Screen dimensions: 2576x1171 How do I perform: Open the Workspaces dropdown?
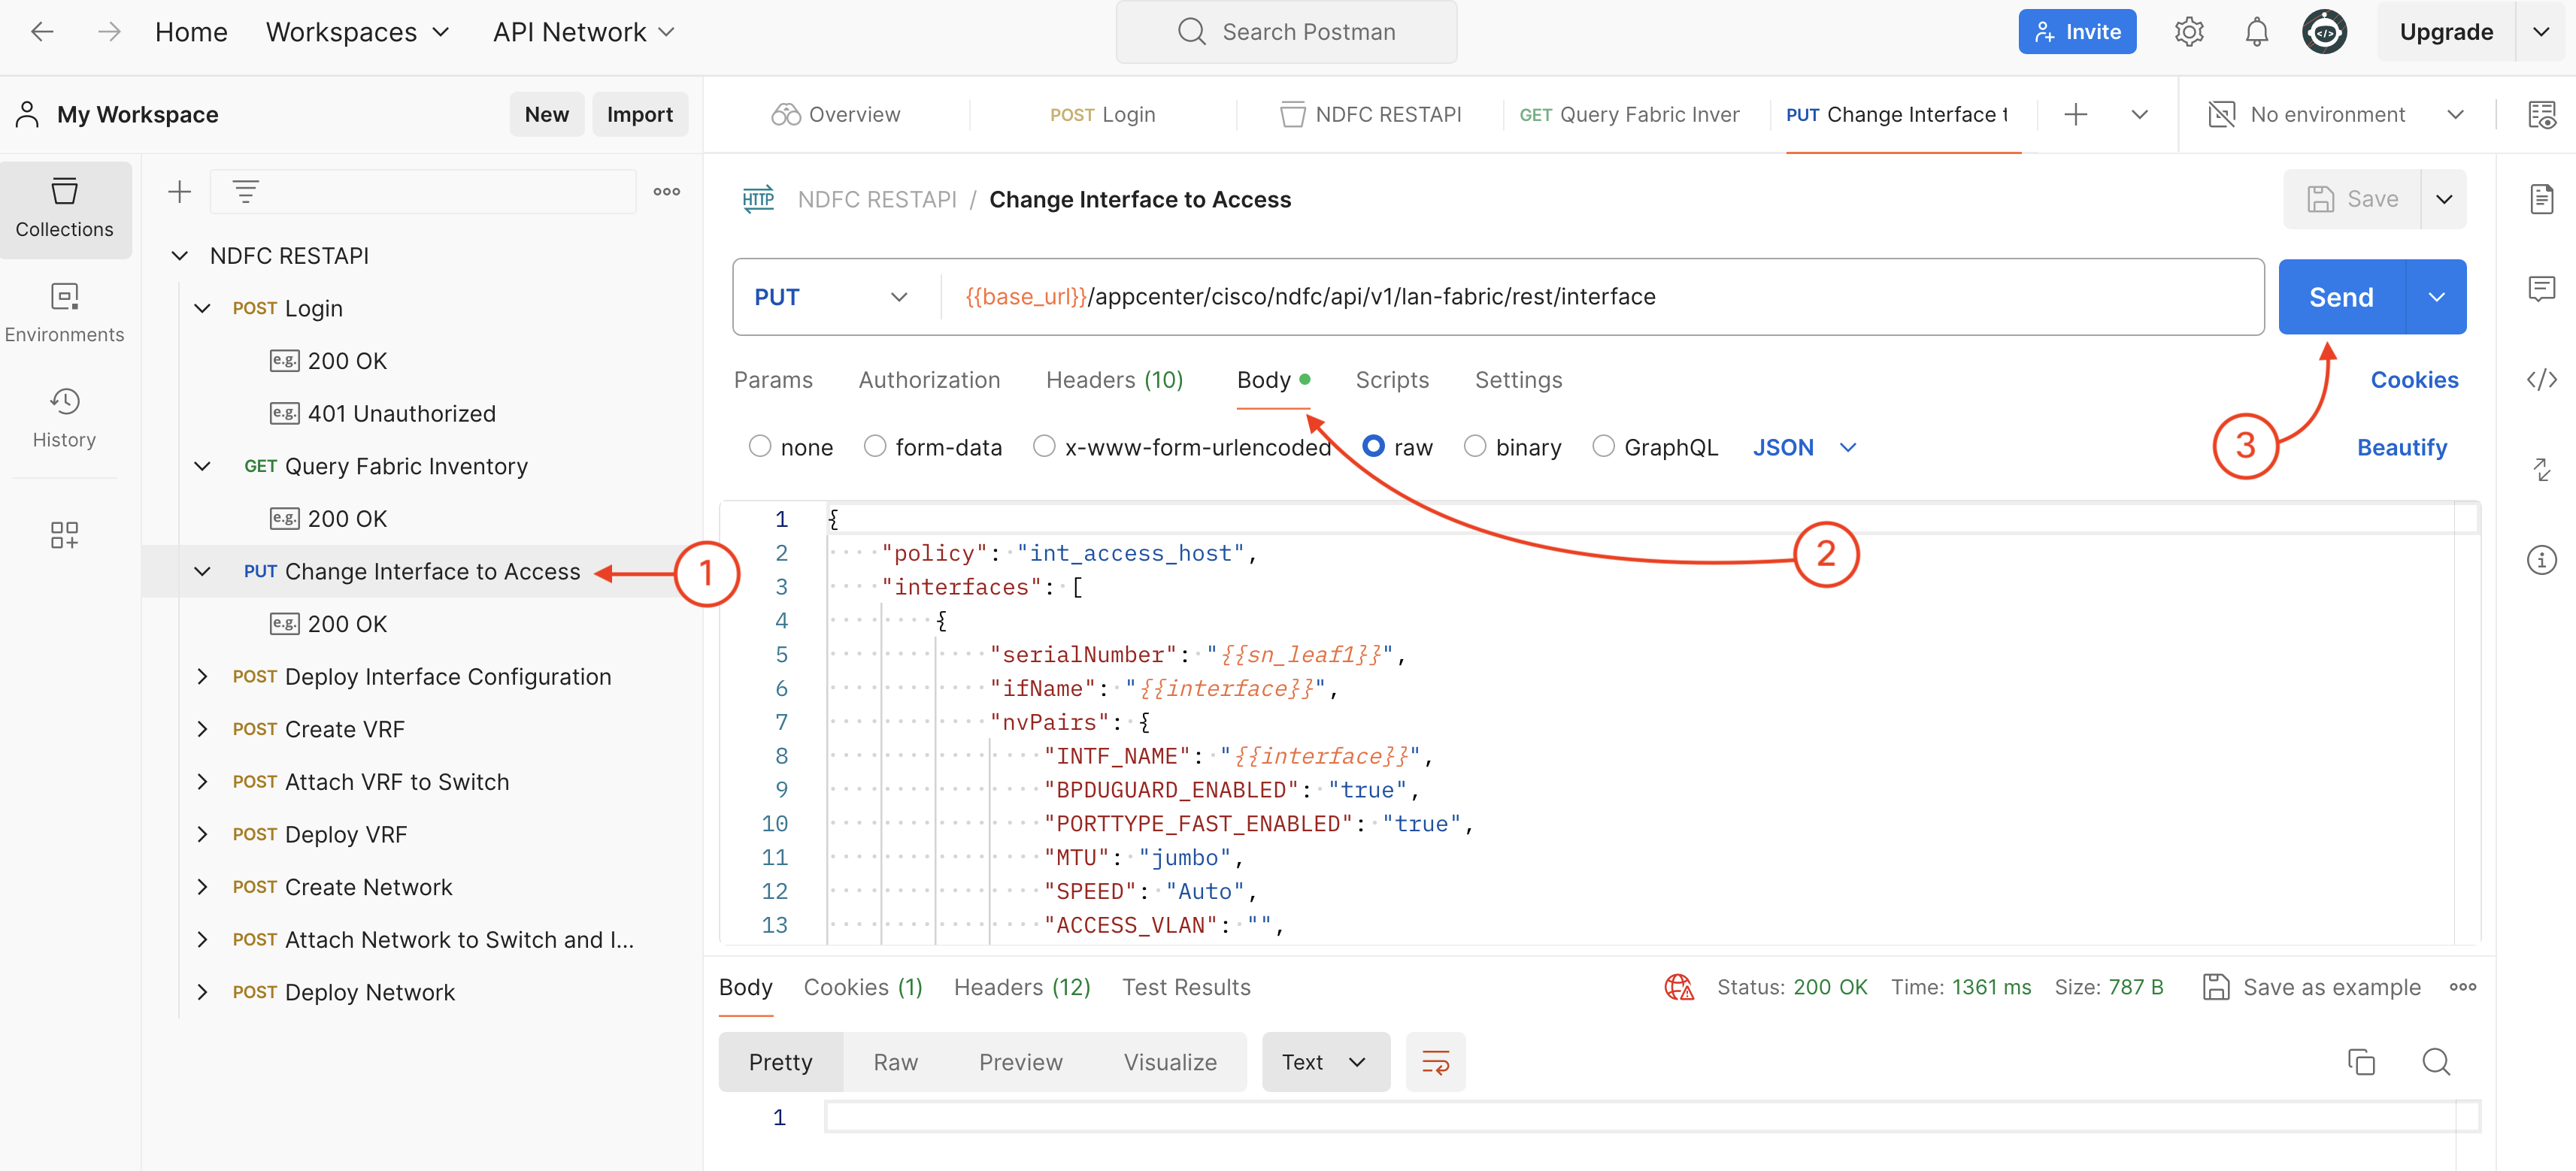click(x=357, y=32)
